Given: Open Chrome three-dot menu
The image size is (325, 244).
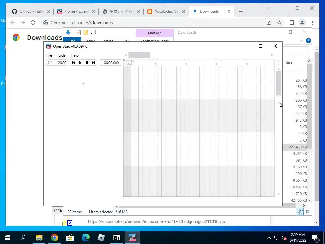Looking at the screenshot, I should (x=312, y=23).
